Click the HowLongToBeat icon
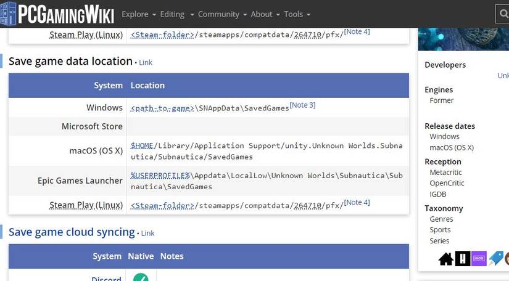The width and height of the screenshot is (509, 281). [463, 259]
